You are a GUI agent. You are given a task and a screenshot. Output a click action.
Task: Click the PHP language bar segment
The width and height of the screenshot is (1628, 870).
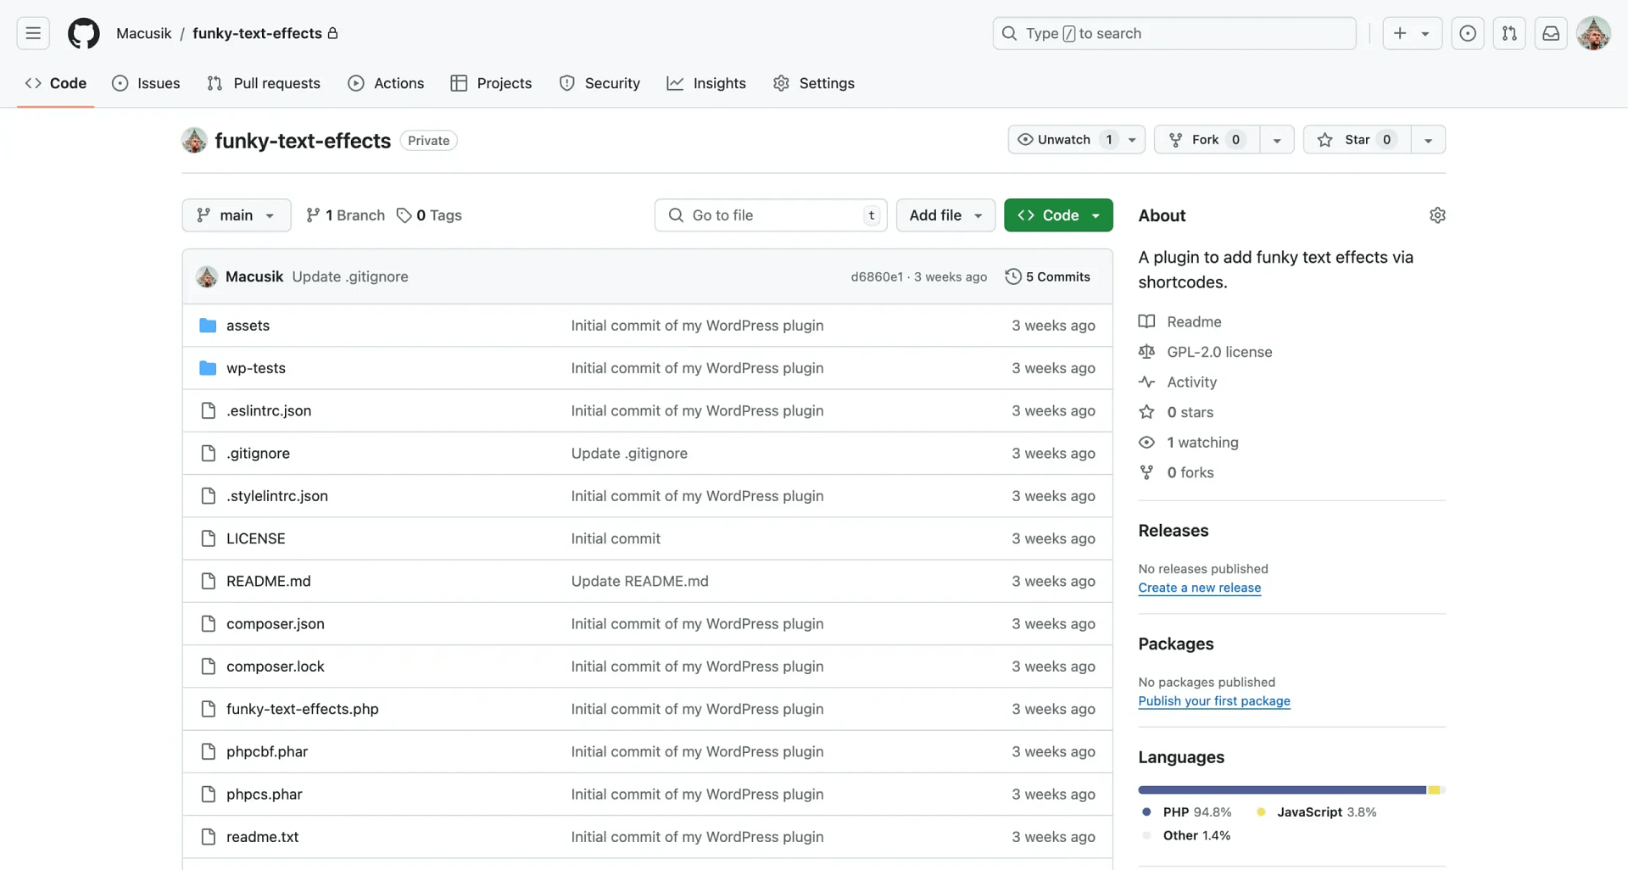[x=1281, y=790]
